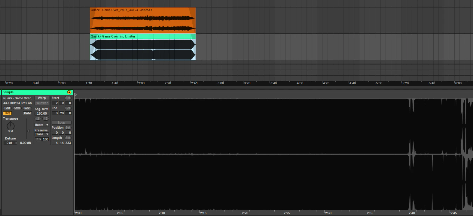Click the '44.1 kHz 24 Bit 2 Ch' text
Screen dimensions: 473x216
(17, 103)
